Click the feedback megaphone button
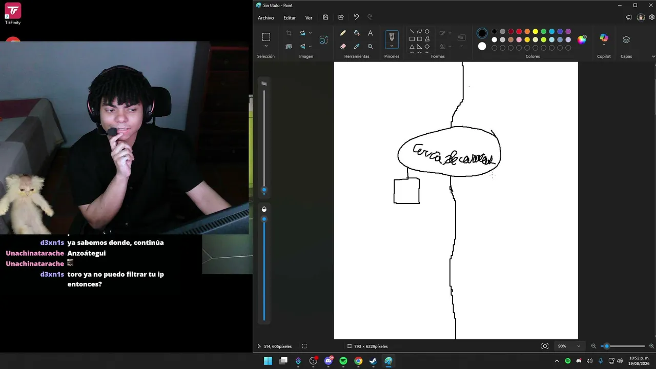The height and width of the screenshot is (369, 656). click(x=629, y=17)
